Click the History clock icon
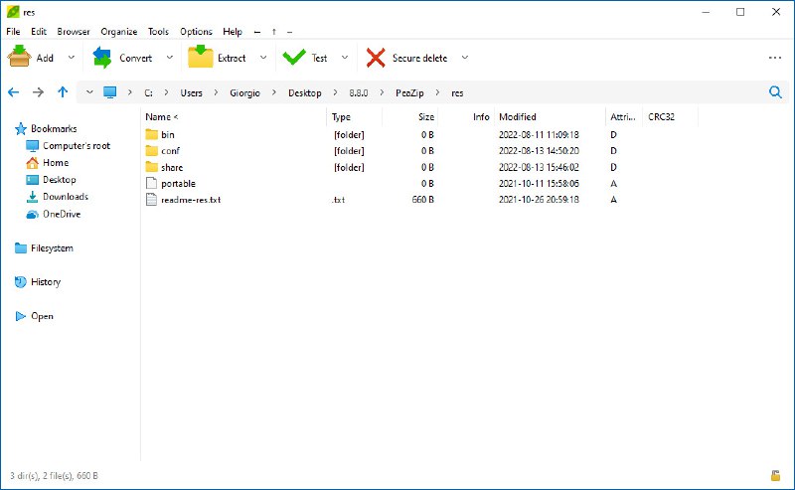795x490 pixels. [20, 282]
